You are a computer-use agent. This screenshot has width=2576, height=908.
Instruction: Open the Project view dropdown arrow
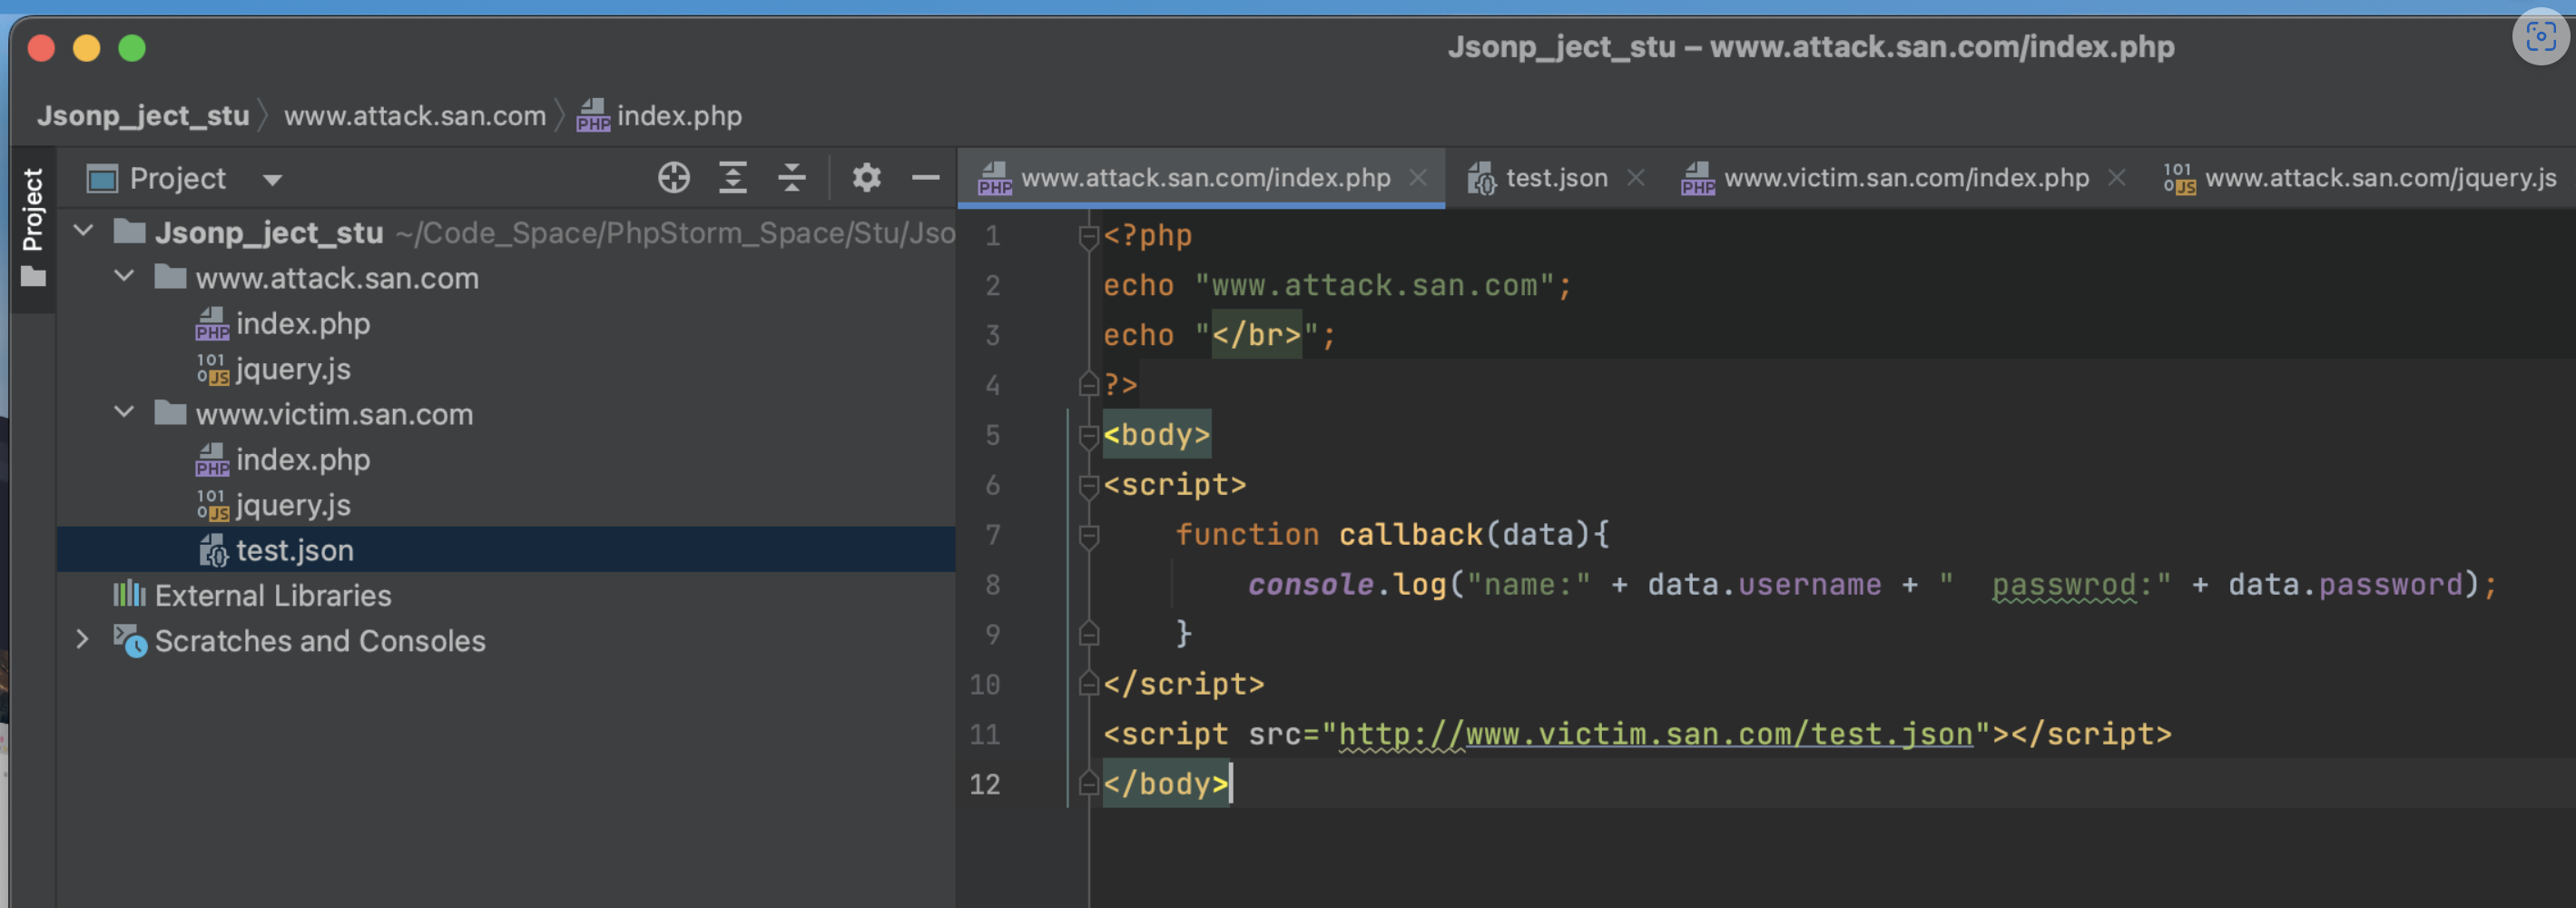pyautogui.click(x=272, y=180)
